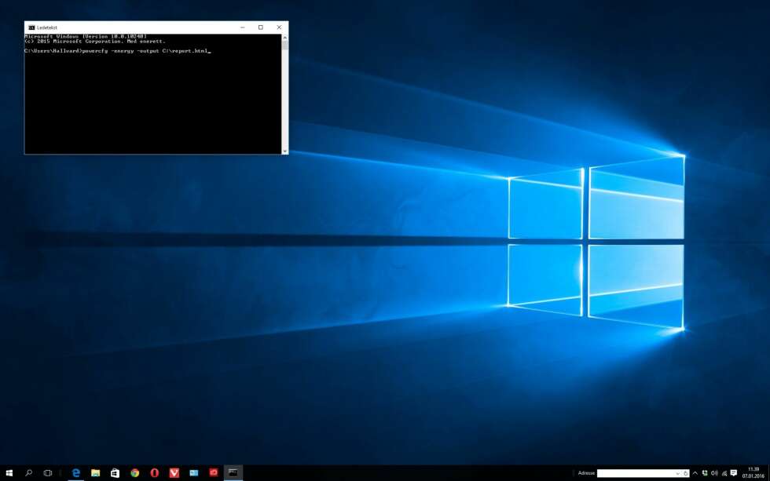Open the Windows Store taskbar icon
770x481 pixels.
point(115,472)
